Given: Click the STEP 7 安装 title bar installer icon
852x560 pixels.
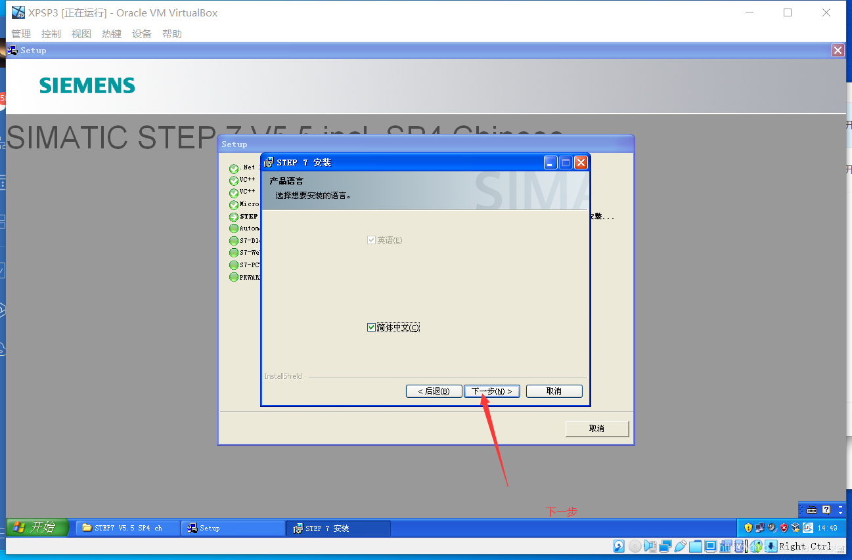Looking at the screenshot, I should pyautogui.click(x=269, y=162).
